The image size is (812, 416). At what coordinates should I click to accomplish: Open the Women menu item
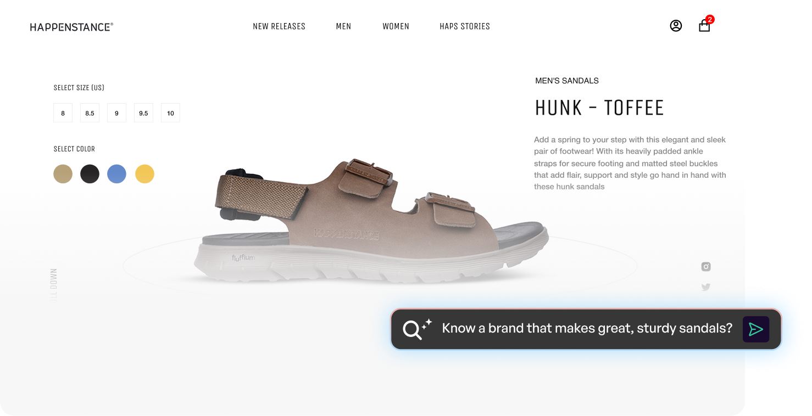click(x=396, y=26)
